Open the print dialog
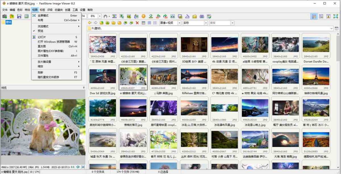The height and width of the screenshot is (174, 341). (201, 16)
